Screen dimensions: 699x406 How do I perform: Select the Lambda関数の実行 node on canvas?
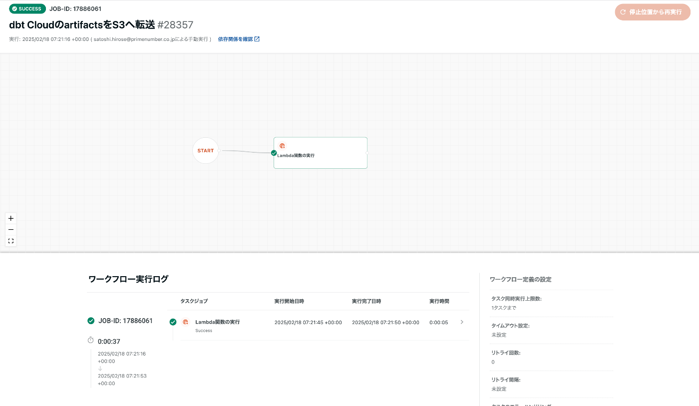(x=321, y=153)
